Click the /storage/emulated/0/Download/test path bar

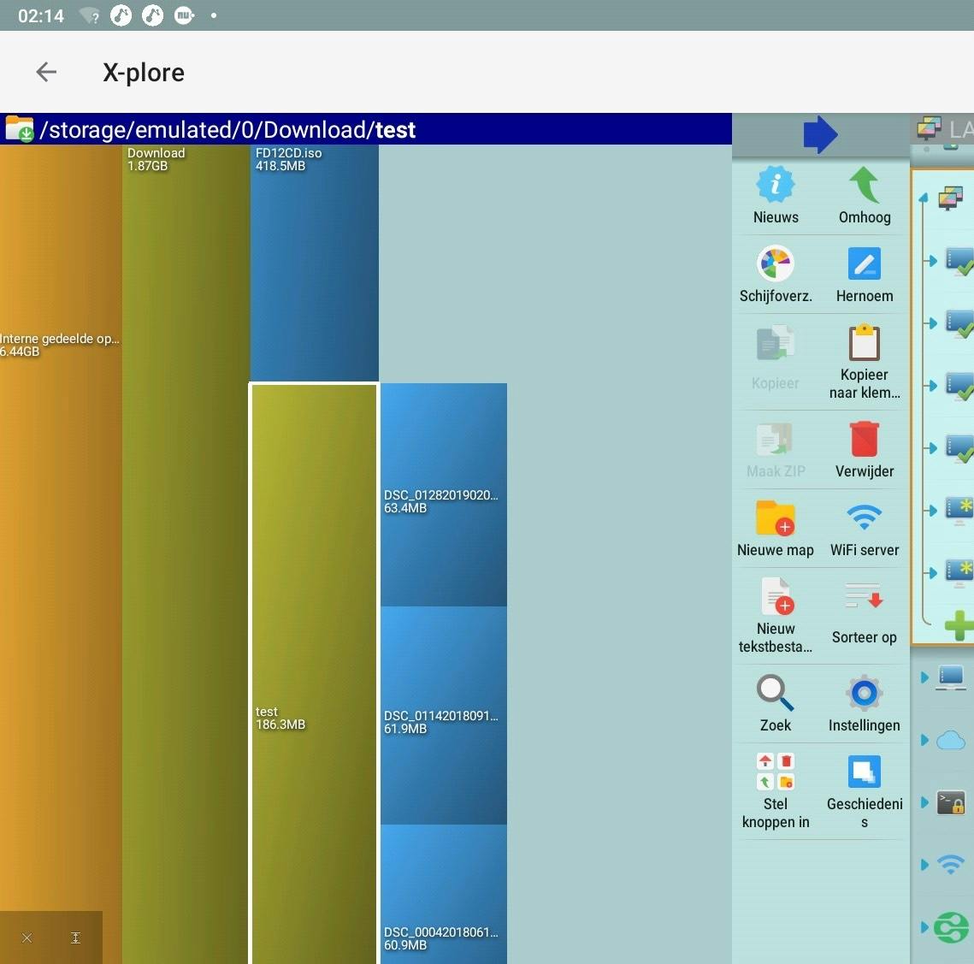(366, 129)
